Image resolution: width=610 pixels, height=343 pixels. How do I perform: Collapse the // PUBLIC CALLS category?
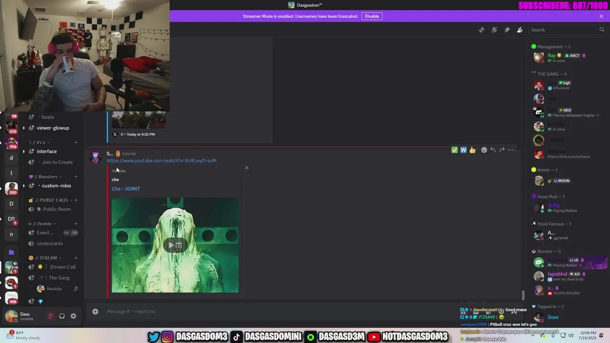pyautogui.click(x=51, y=200)
